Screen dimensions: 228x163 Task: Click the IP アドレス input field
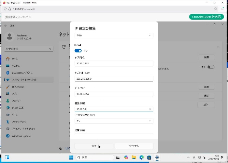(x=114, y=63)
